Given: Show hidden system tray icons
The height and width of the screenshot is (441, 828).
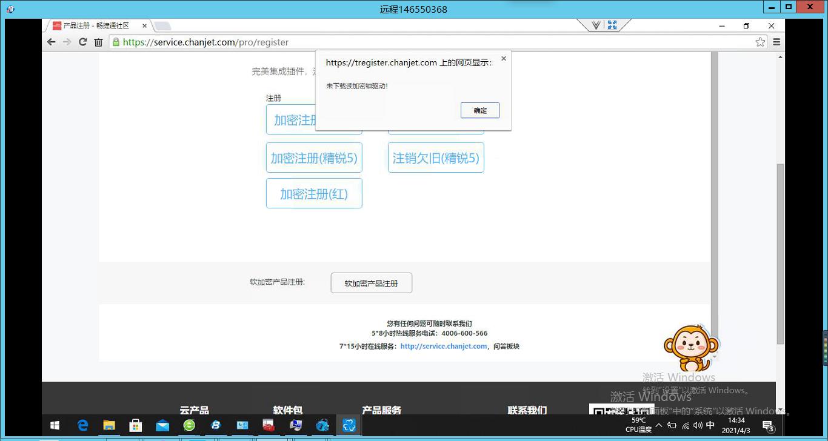Looking at the screenshot, I should [659, 425].
